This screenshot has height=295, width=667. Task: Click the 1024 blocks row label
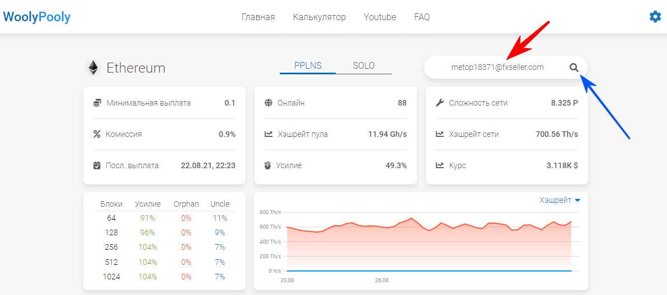tap(111, 277)
